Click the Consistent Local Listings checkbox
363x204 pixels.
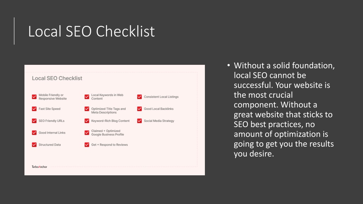click(x=139, y=97)
